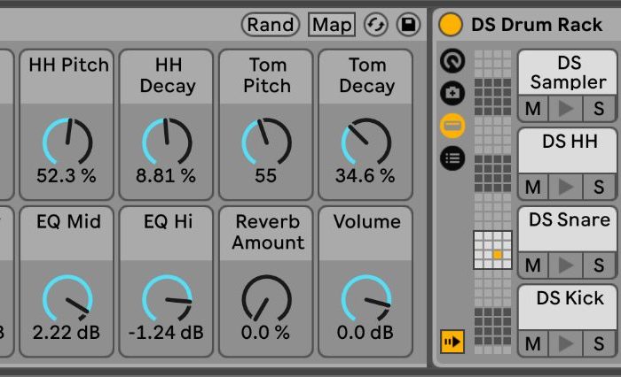Adjust the HH Decay knob
This screenshot has height=377, width=621.
pyautogui.click(x=167, y=141)
